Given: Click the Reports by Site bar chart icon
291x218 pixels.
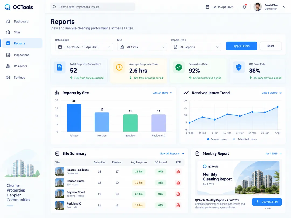Looking at the screenshot, I should (x=57, y=93).
